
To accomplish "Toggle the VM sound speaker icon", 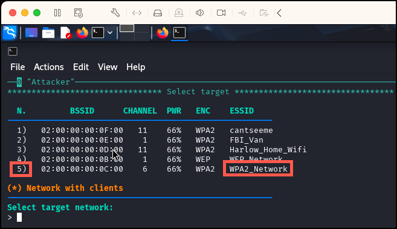I will [200, 13].
